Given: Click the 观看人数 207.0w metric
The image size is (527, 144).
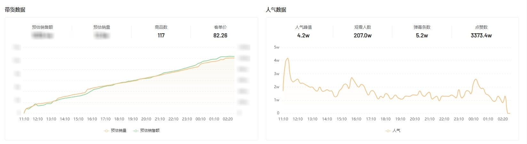Looking at the screenshot, I should point(363,32).
